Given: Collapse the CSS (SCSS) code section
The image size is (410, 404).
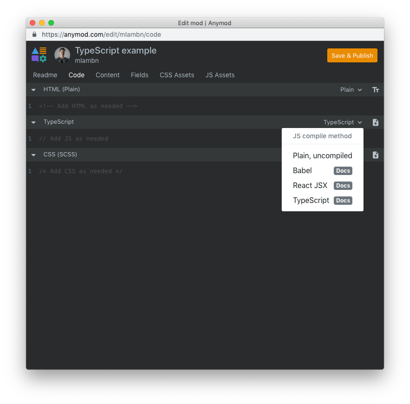Looking at the screenshot, I should (33, 155).
